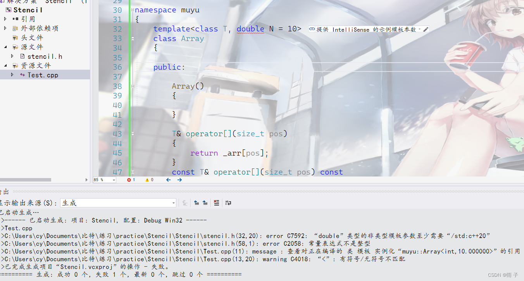Click the error C2058 output line
Screen dimensions: 524x281
tap(186, 244)
